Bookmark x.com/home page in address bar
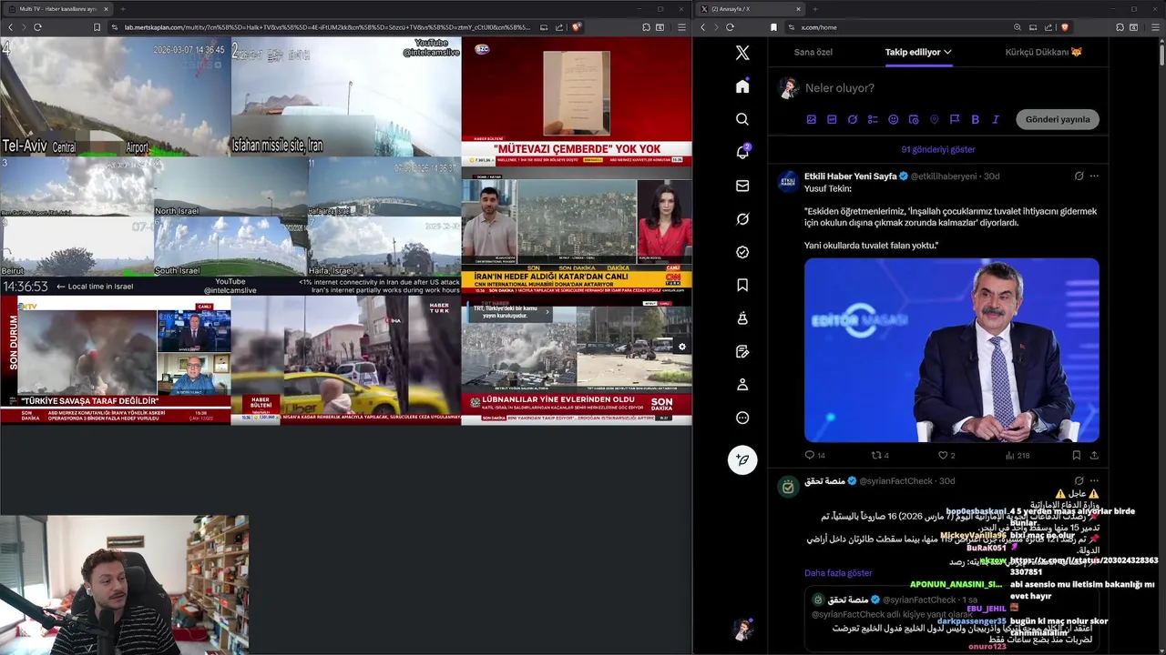 (773, 27)
